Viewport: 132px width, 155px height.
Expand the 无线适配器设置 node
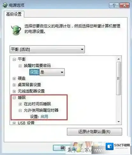pyautogui.click(x=14, y=91)
